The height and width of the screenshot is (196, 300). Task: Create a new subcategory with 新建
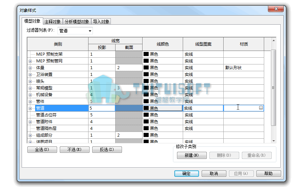point(192,155)
